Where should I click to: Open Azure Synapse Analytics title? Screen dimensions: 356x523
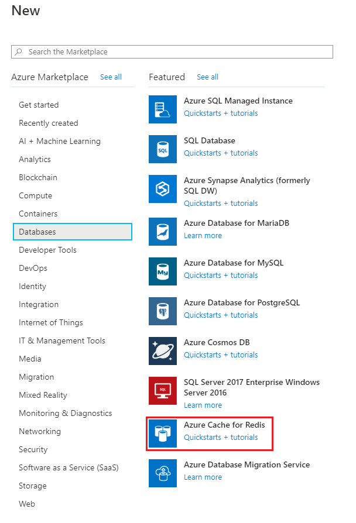[x=247, y=185]
